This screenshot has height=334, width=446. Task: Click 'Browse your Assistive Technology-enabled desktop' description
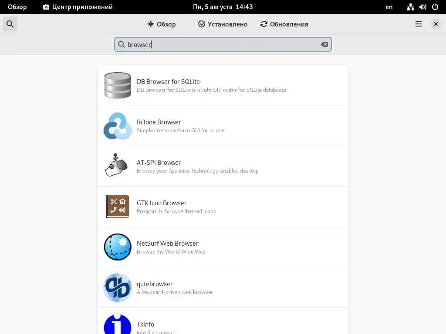click(x=198, y=170)
